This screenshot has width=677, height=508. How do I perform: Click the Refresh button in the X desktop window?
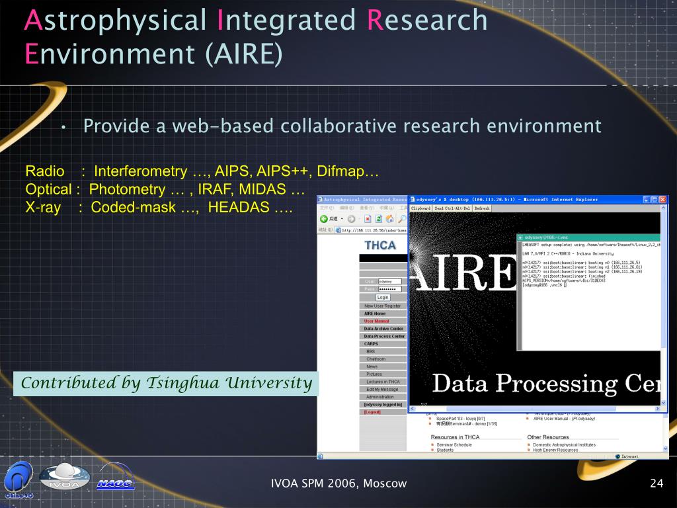[482, 208]
